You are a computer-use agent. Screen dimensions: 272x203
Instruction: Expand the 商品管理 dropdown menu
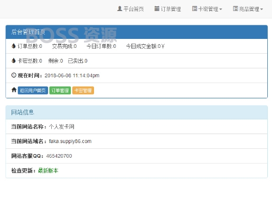point(248,9)
